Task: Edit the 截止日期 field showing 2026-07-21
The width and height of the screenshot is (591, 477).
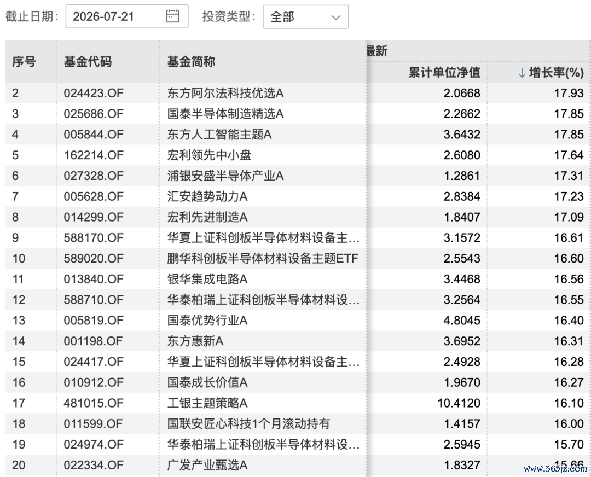Action: pos(127,16)
